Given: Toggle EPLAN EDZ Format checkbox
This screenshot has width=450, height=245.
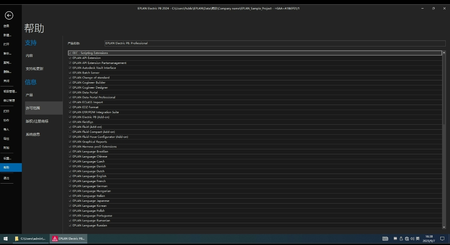Looking at the screenshot, I should (70, 107).
